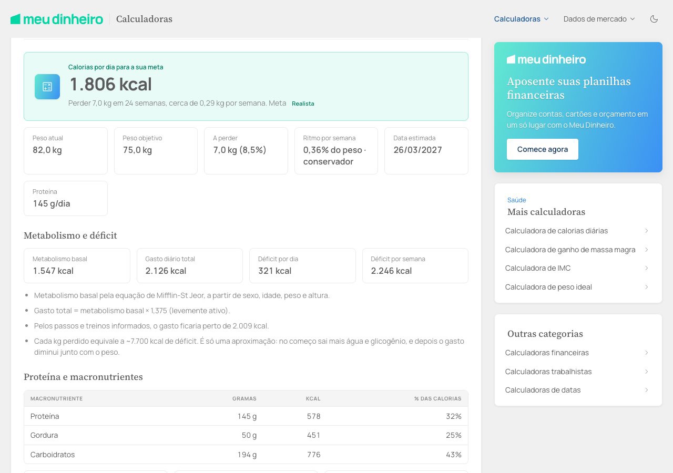
Task: Click the 194 g carboidratos cell
Action: click(x=247, y=455)
